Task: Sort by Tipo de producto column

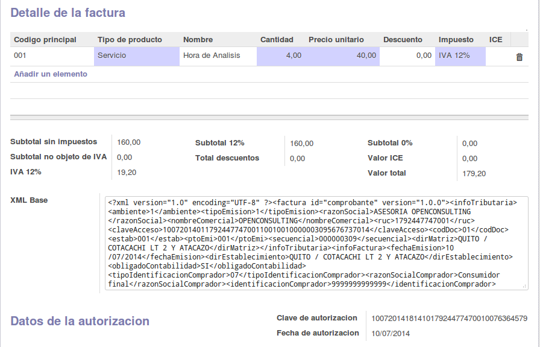Action: pos(130,40)
